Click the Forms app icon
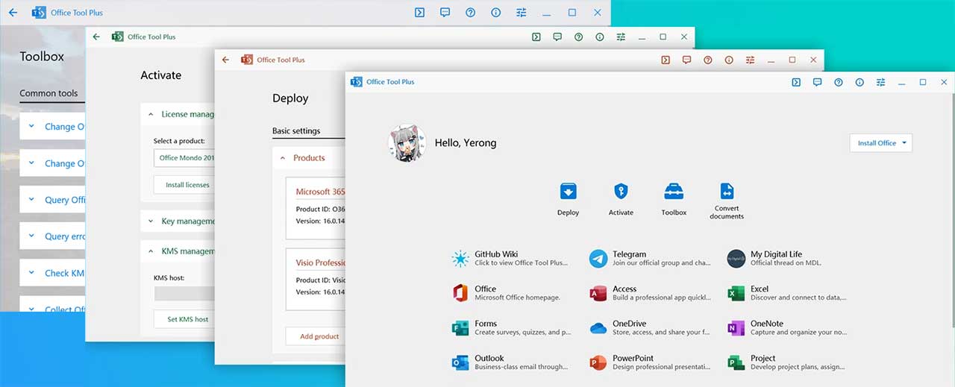955x387 pixels. (460, 328)
